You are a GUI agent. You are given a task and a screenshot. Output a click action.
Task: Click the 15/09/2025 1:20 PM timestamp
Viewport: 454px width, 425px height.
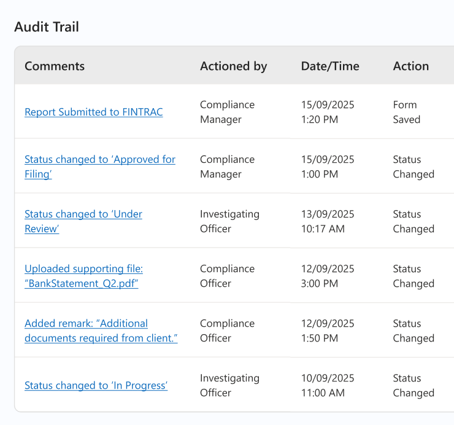pyautogui.click(x=328, y=112)
